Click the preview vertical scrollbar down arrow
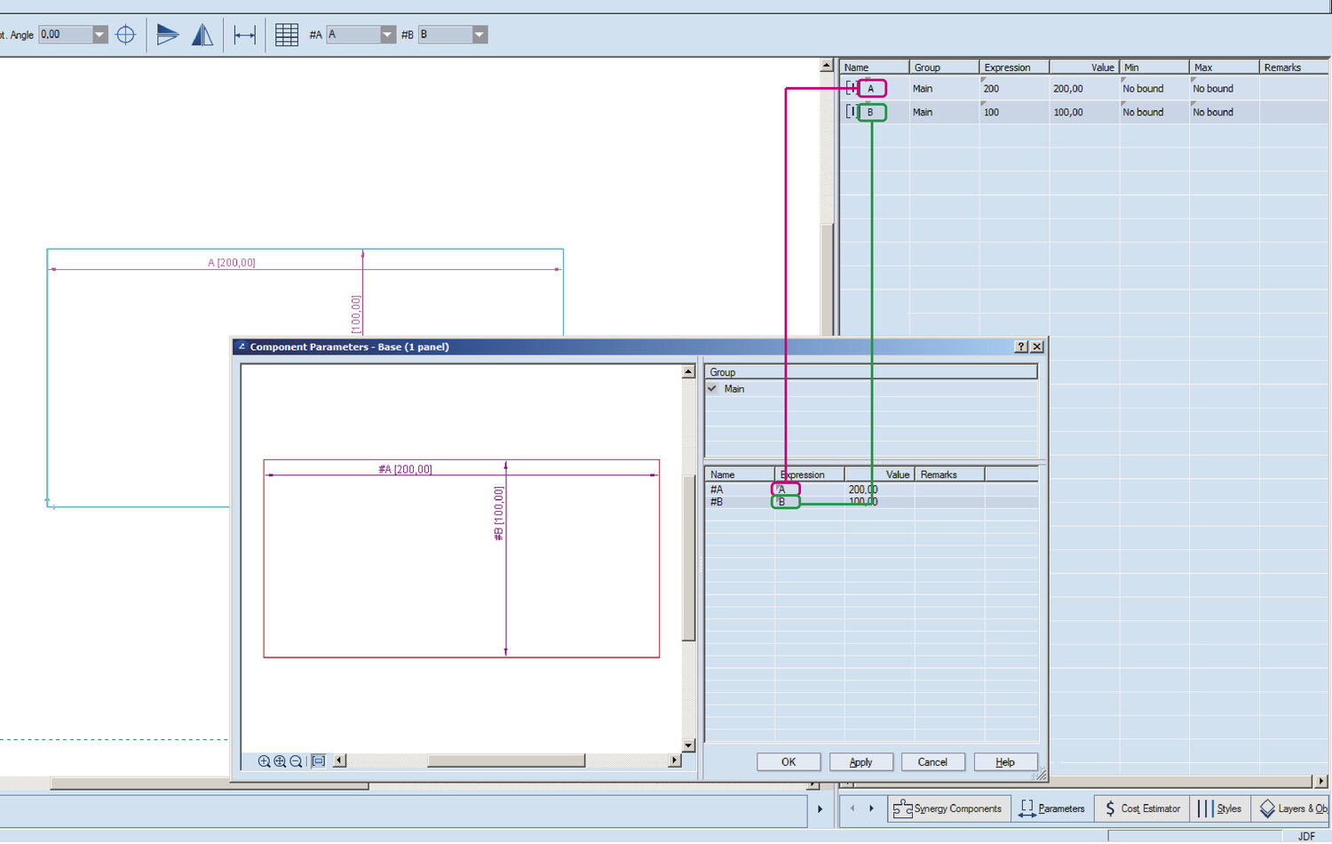Image resolution: width=1332 pixels, height=844 pixels. click(688, 745)
